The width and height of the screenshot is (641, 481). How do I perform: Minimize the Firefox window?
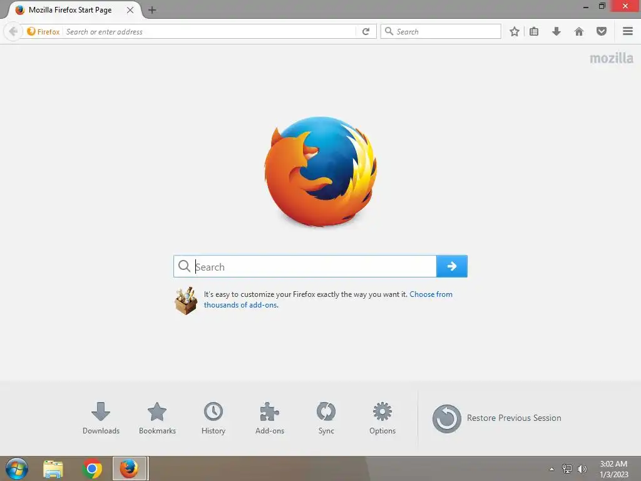pyautogui.click(x=586, y=6)
